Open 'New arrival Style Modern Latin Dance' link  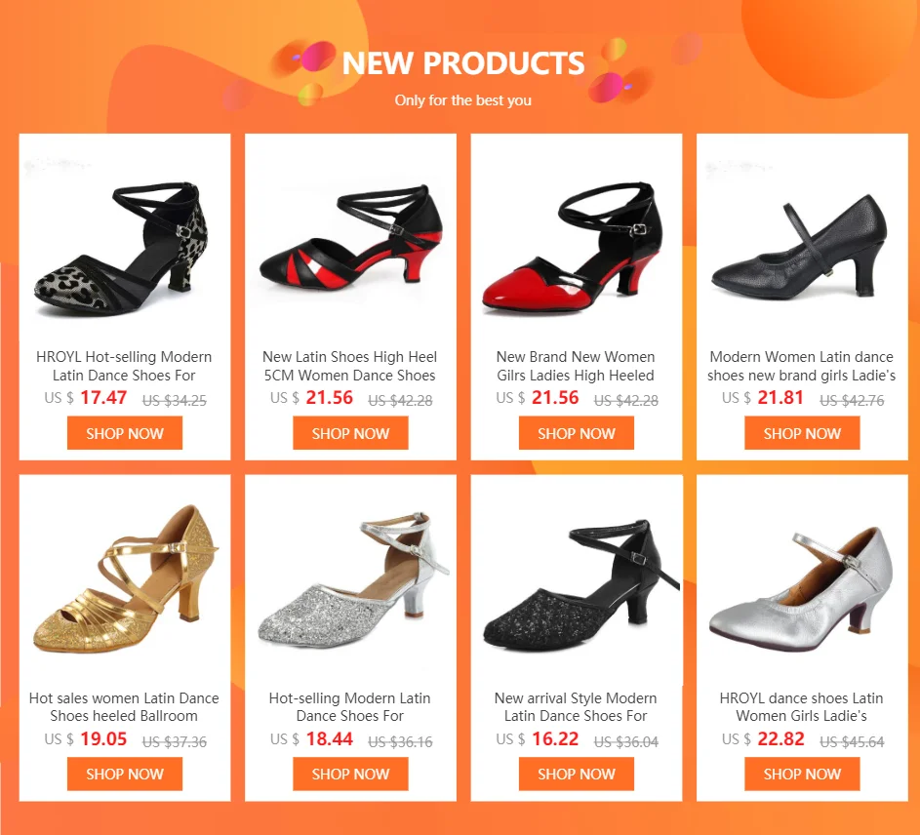pyautogui.click(x=576, y=706)
